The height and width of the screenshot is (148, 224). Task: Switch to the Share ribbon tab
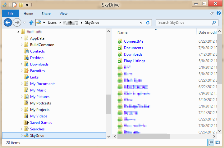[46, 14]
